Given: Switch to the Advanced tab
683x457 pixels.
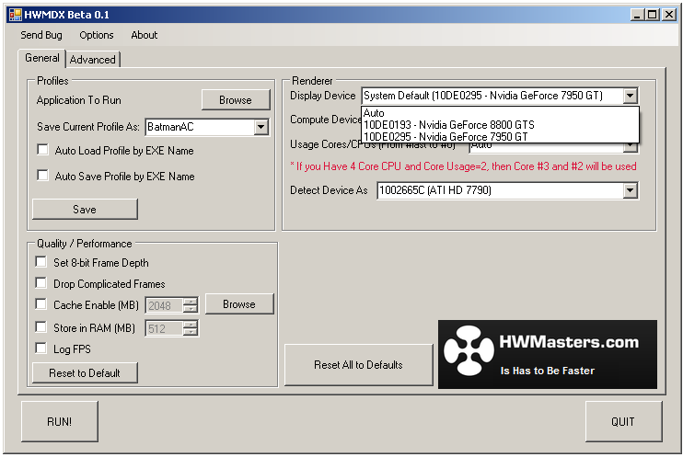Looking at the screenshot, I should pos(93,60).
